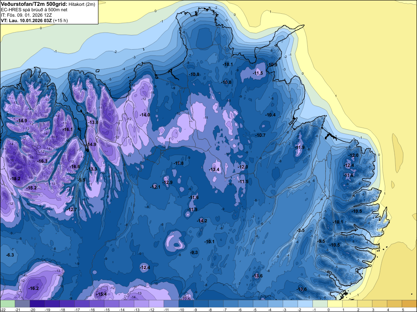
Task: Click legend swatch between -2 and -1
Action: (x=305, y=304)
